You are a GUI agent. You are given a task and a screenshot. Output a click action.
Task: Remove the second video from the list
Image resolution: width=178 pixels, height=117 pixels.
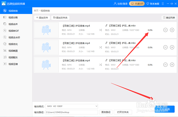pyautogui.click(x=172, y=47)
